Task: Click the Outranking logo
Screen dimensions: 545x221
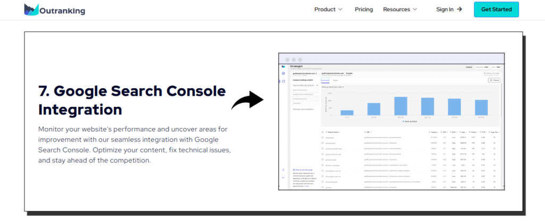Action: click(55, 10)
